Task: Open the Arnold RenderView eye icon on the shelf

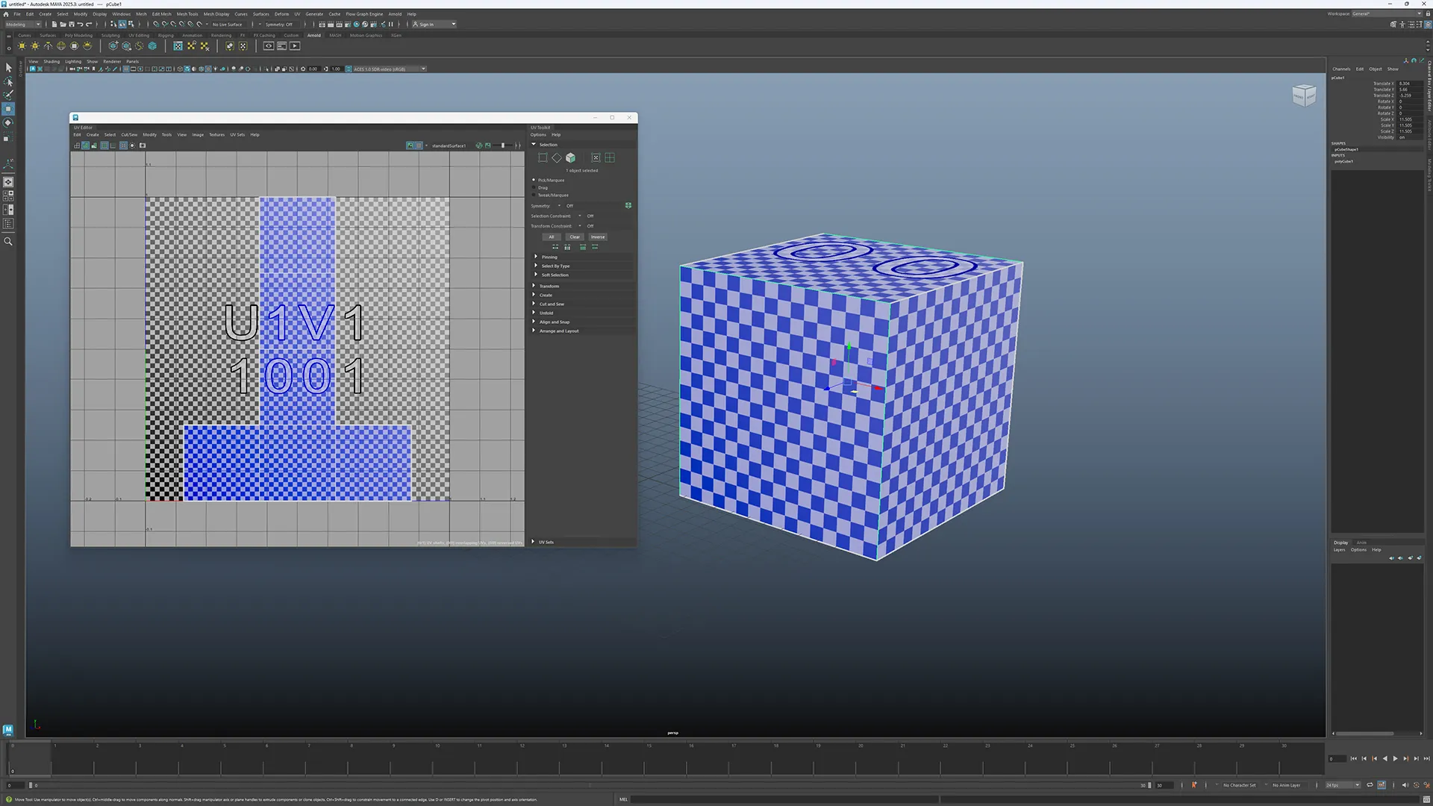Action: point(268,46)
